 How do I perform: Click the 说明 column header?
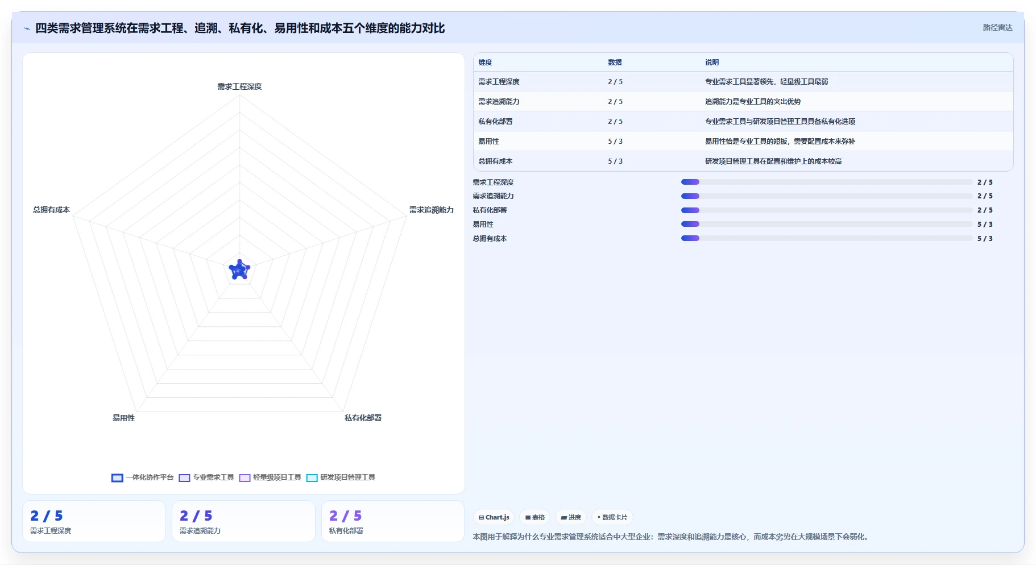tap(712, 63)
